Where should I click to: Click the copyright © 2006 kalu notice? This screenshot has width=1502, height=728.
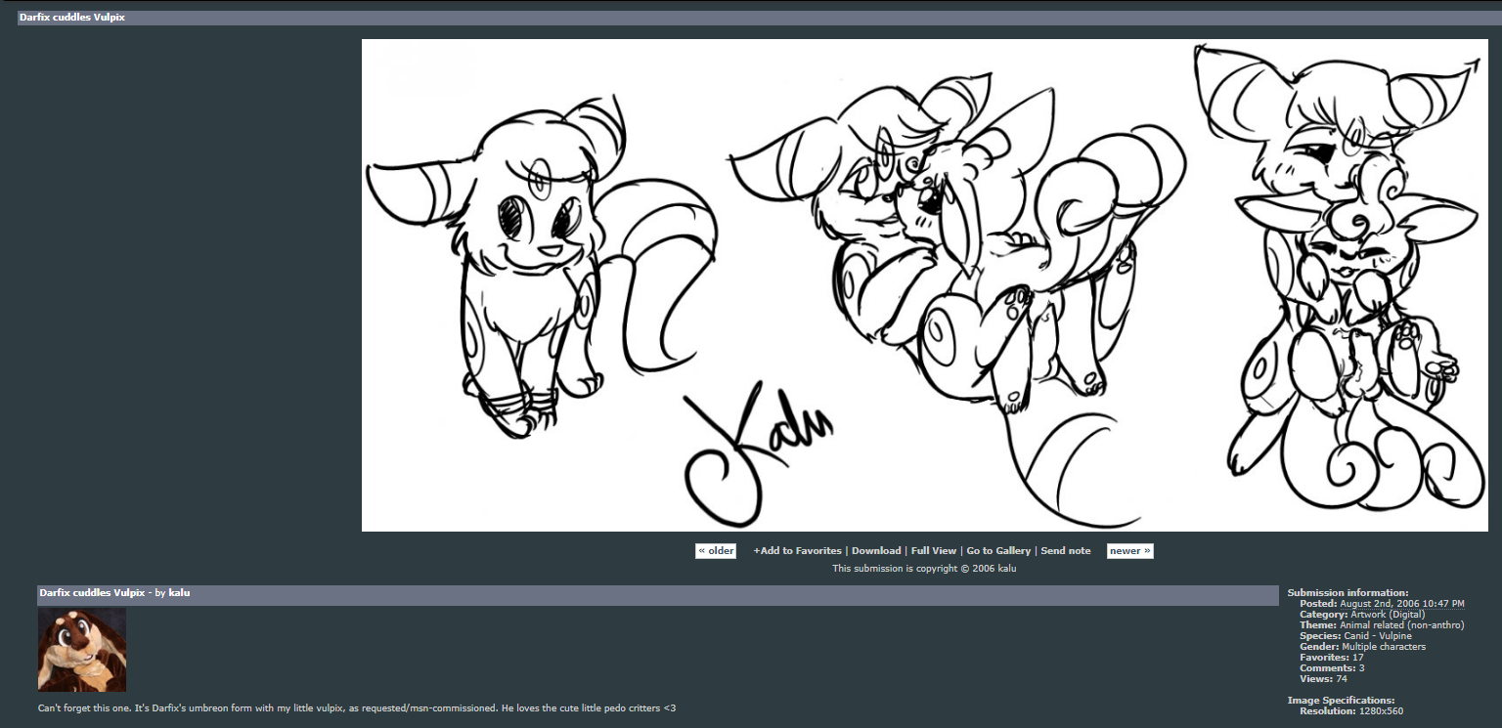point(924,569)
